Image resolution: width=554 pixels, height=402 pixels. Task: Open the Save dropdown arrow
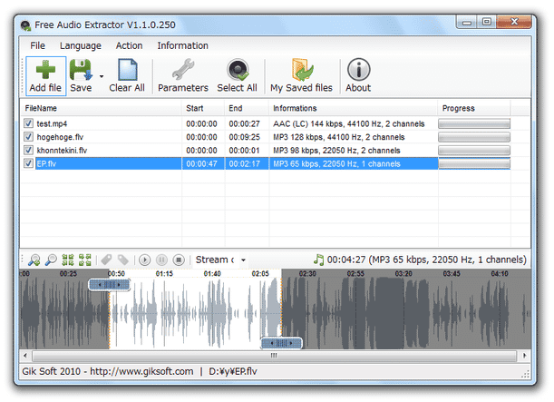click(102, 76)
